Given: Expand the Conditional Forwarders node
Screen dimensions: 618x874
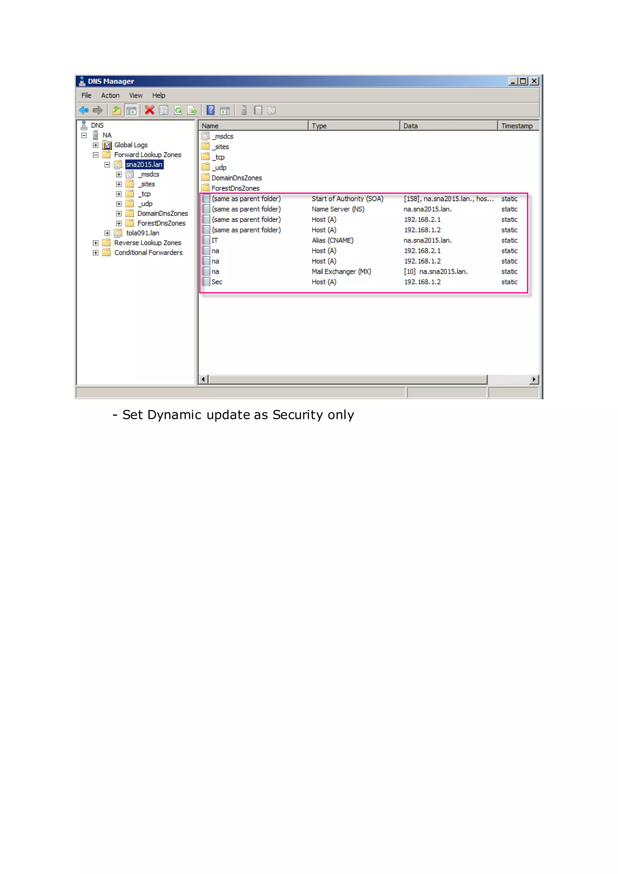Looking at the screenshot, I should 96,253.
